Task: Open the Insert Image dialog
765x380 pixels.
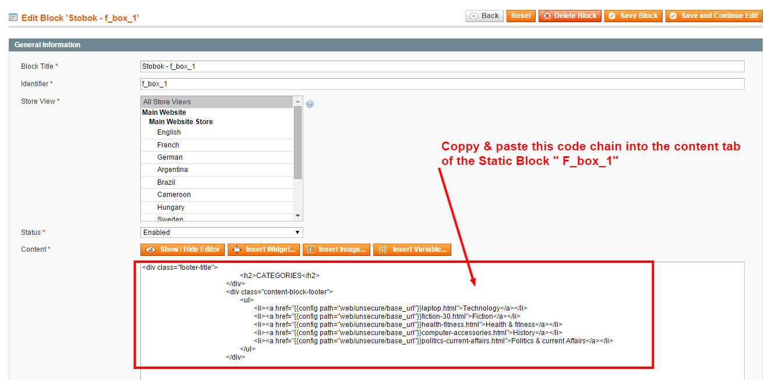Action: click(x=337, y=249)
